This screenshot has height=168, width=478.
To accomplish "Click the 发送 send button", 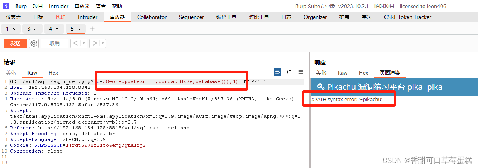I will tap(15, 43).
